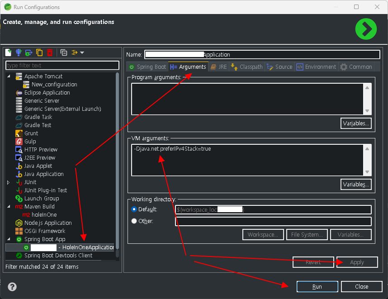
Task: Click the Other working directory field
Action: click(273, 221)
